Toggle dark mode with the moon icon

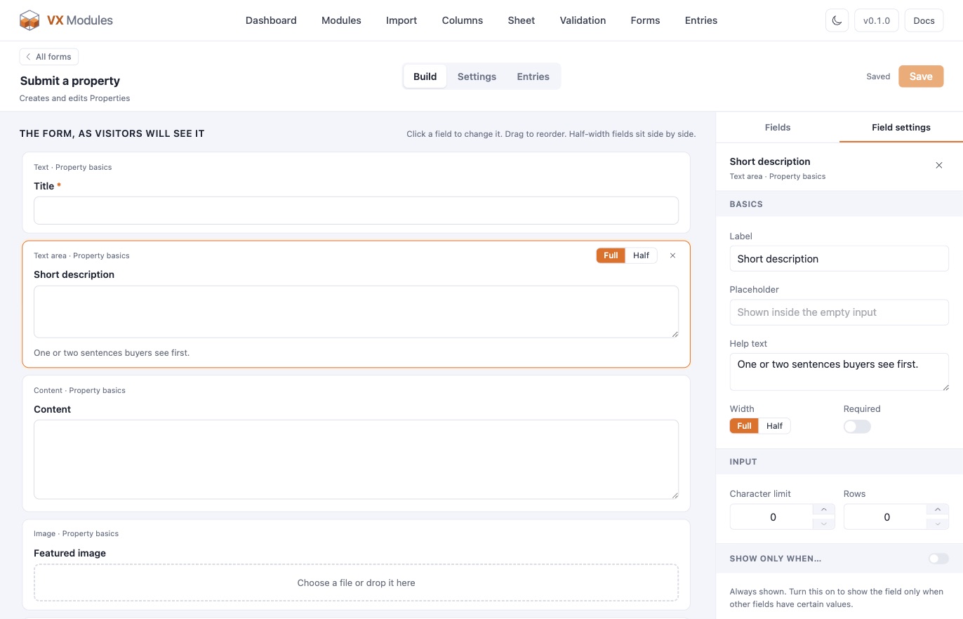pyautogui.click(x=837, y=20)
